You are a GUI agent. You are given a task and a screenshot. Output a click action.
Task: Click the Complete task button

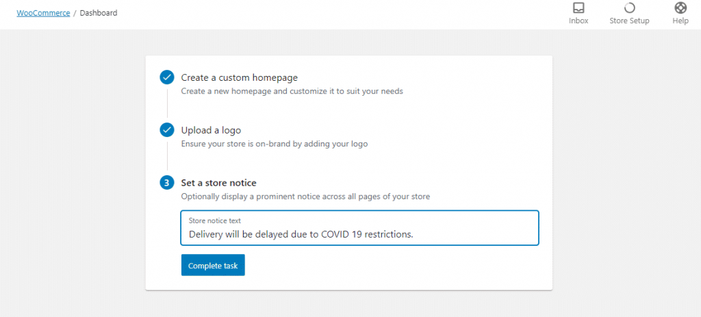(213, 266)
